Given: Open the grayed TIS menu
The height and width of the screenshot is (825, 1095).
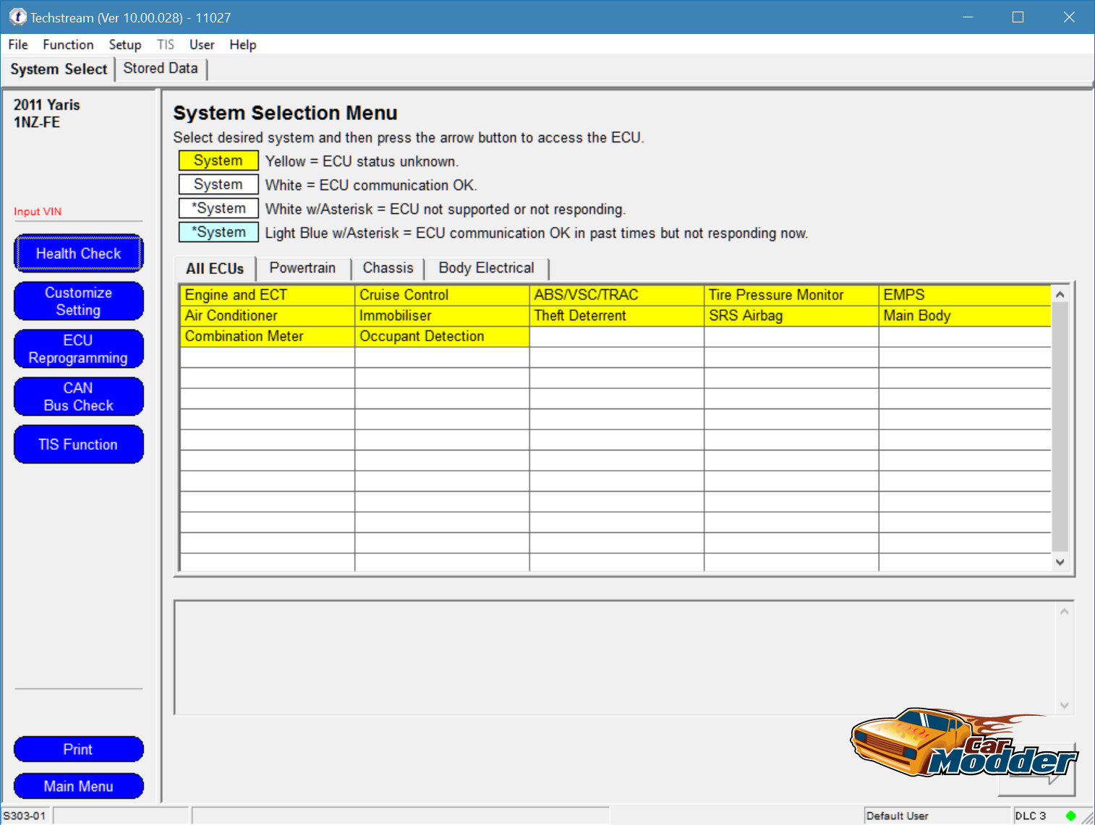Looking at the screenshot, I should pyautogui.click(x=166, y=45).
